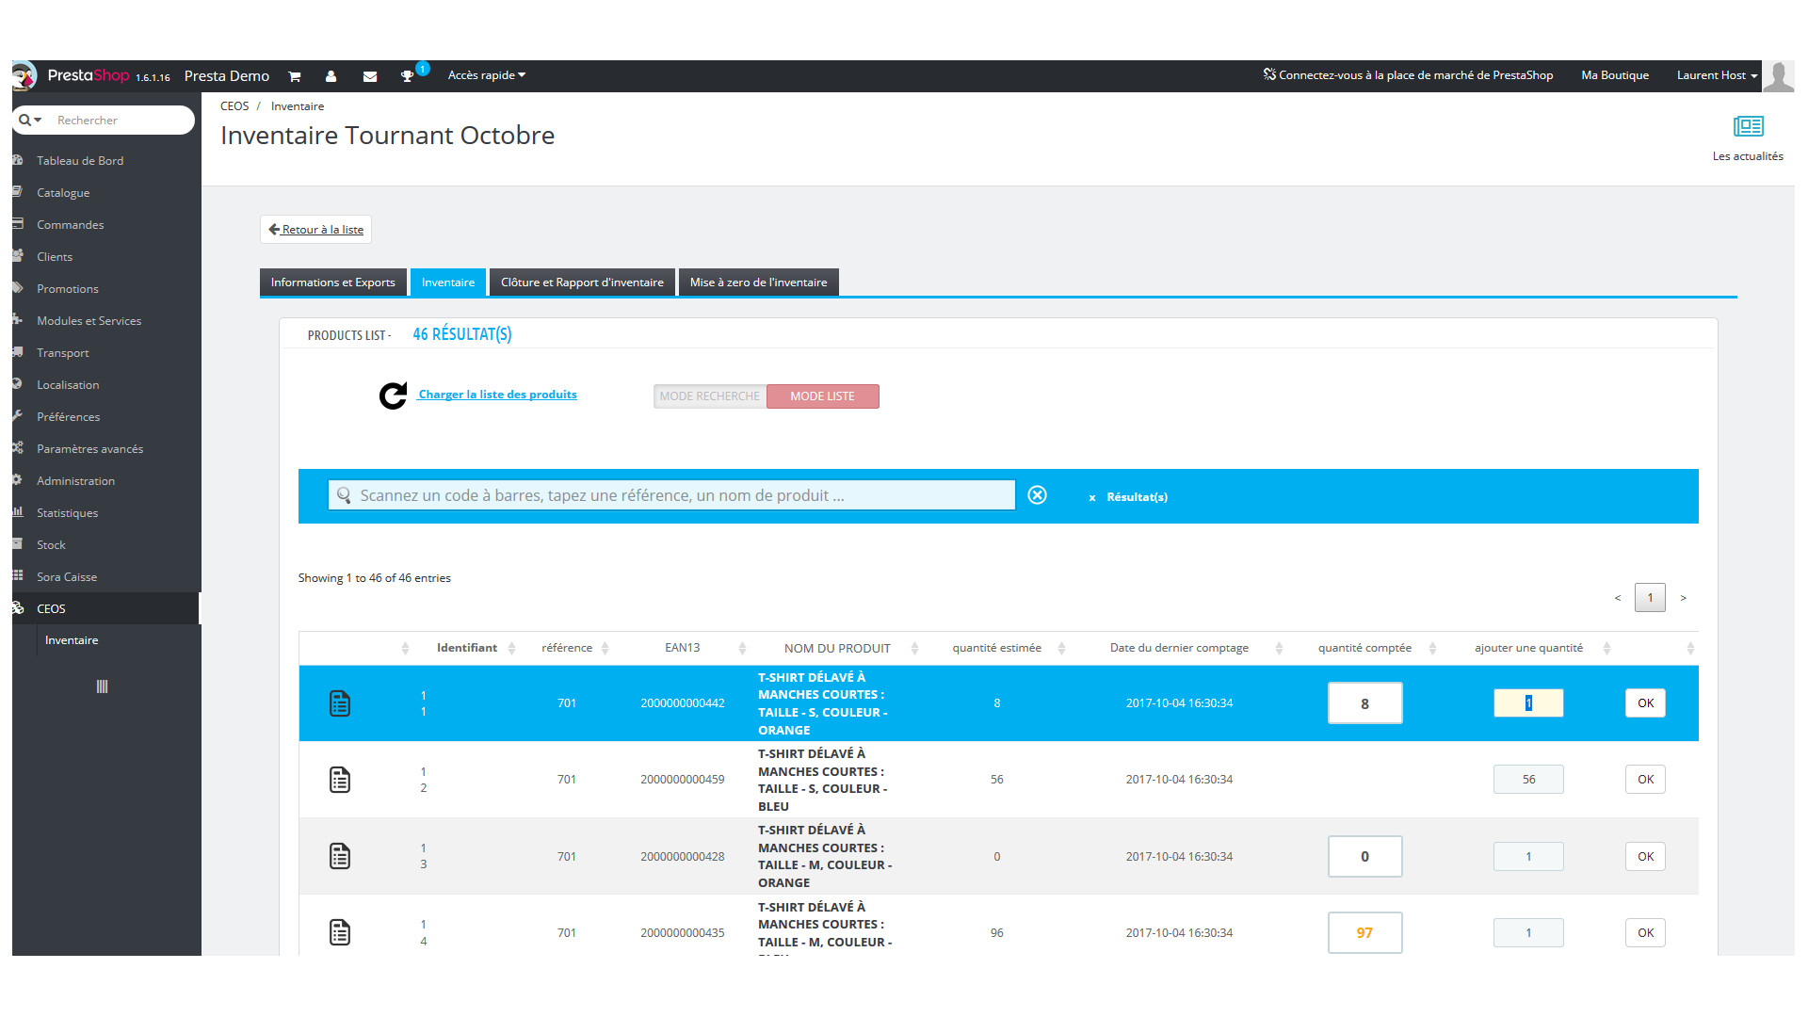1808x1017 pixels.
Task: Click the trophy notifications icon
Action: (407, 76)
